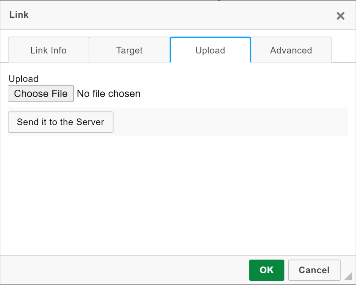Close the Link dialog with X

click(340, 16)
